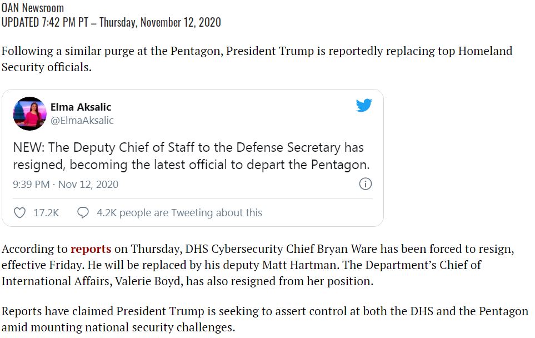The height and width of the screenshot is (338, 535).
Task: Click the paragraph starting "Reports have claimed"
Action: 265,319
